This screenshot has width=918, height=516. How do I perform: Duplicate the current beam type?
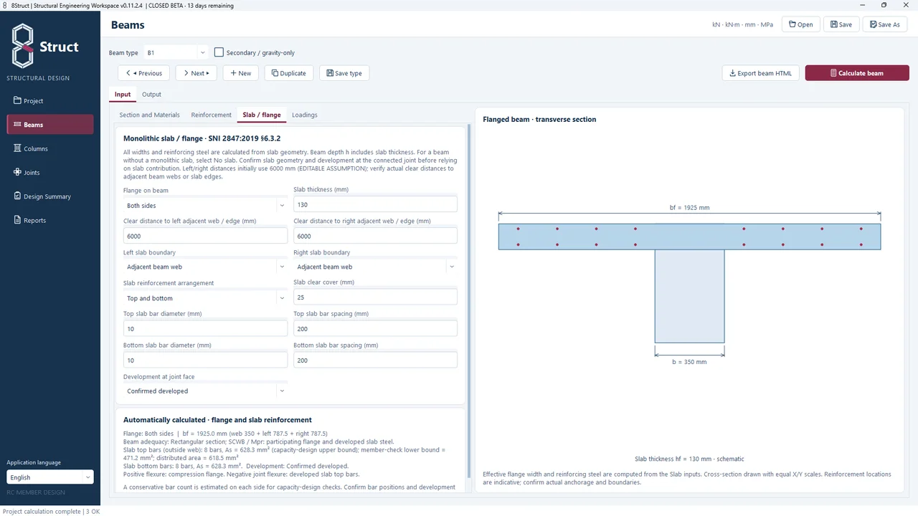click(x=288, y=73)
